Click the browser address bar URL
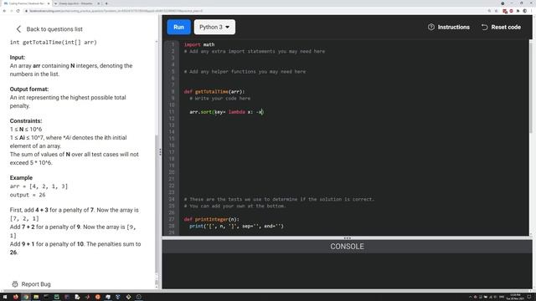536x301 pixels. tap(116, 11)
